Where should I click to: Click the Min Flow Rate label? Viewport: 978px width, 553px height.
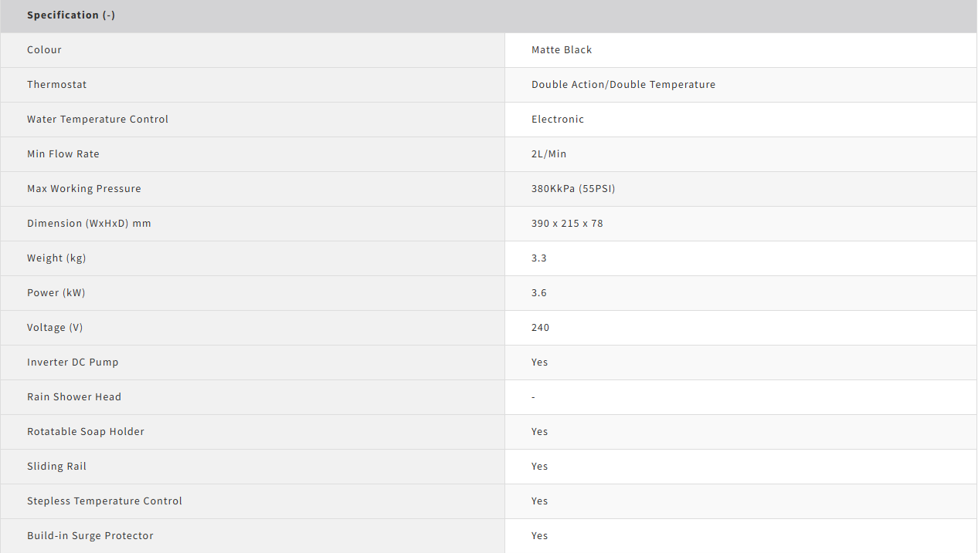pos(63,154)
